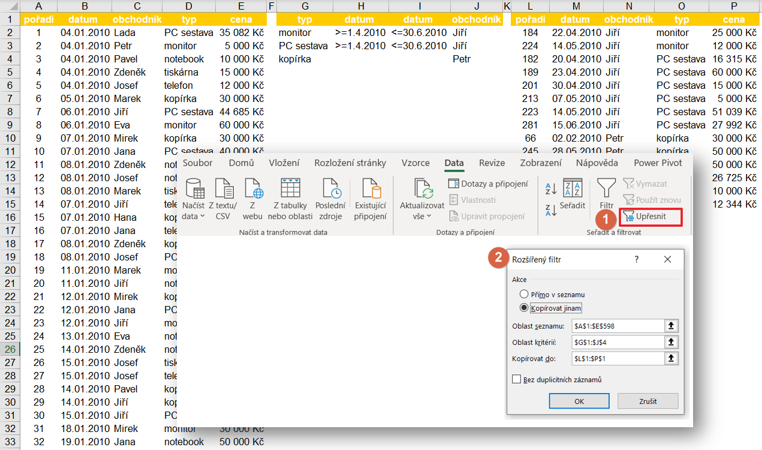Select the Přímo v seznamu option
The image size is (762, 450).
525,295
